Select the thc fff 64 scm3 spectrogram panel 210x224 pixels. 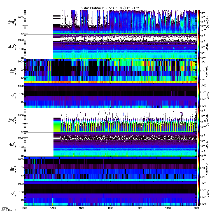110,144
